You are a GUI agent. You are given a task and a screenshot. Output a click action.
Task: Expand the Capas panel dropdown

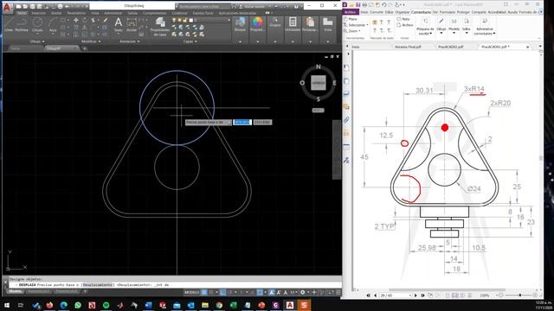click(x=190, y=41)
